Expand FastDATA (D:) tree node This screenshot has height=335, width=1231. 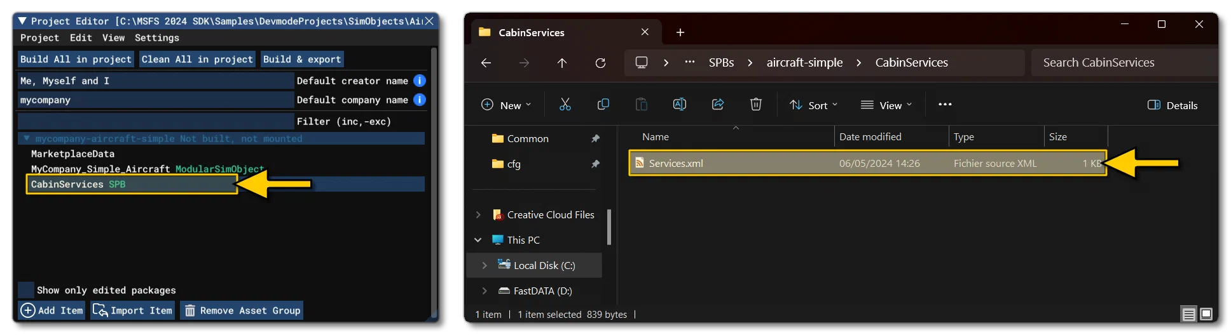click(485, 291)
